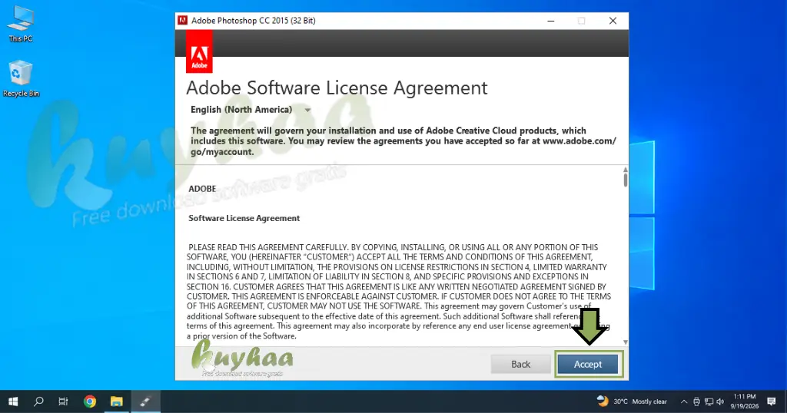This screenshot has height=413, width=787.
Task: Open the notification center icon
Action: pyautogui.click(x=772, y=401)
